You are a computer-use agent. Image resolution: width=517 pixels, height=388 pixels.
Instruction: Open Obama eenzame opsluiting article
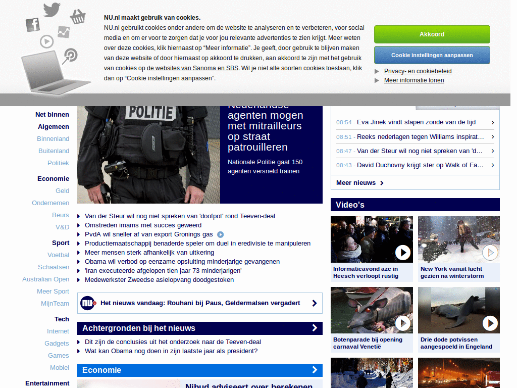[x=182, y=262]
